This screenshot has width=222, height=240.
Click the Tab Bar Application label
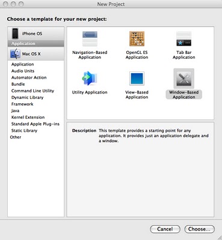tap(184, 55)
